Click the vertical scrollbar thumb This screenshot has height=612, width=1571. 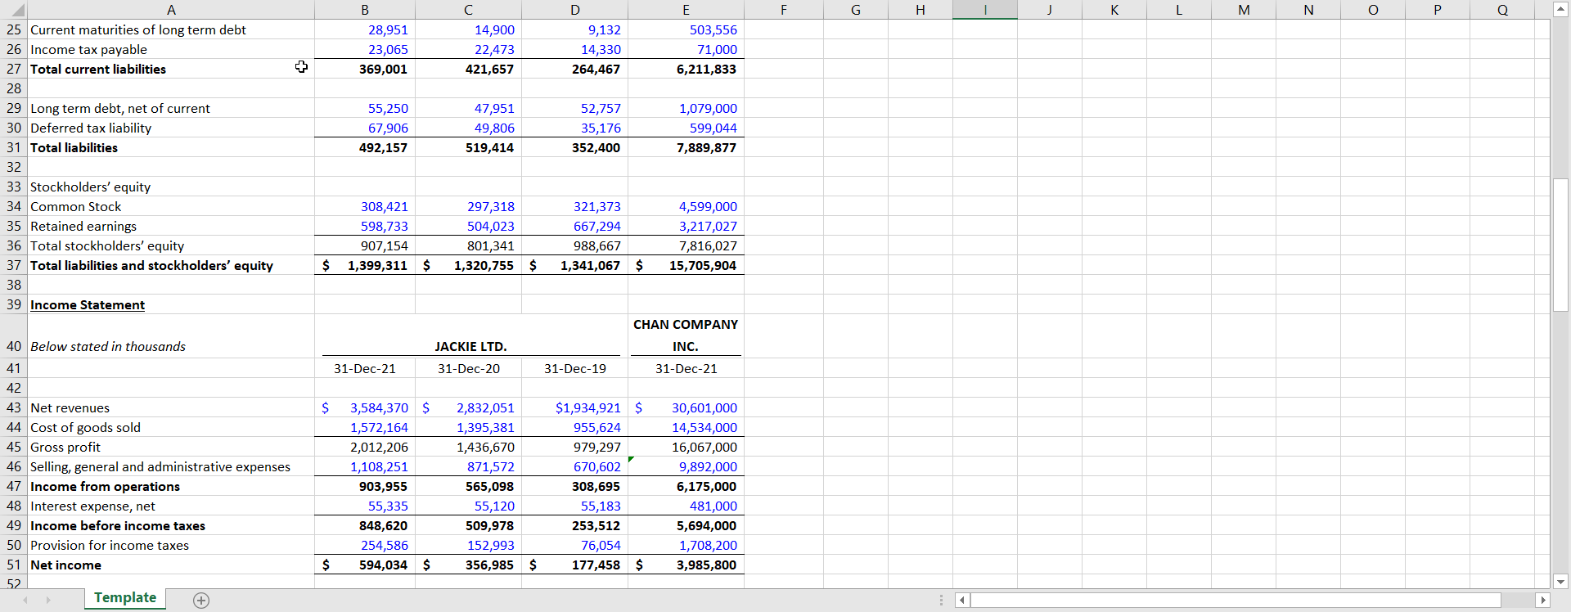point(1561,245)
